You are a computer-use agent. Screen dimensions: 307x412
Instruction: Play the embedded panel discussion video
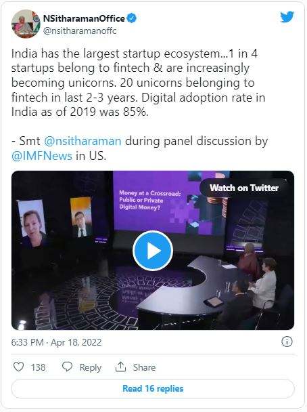pos(153,251)
